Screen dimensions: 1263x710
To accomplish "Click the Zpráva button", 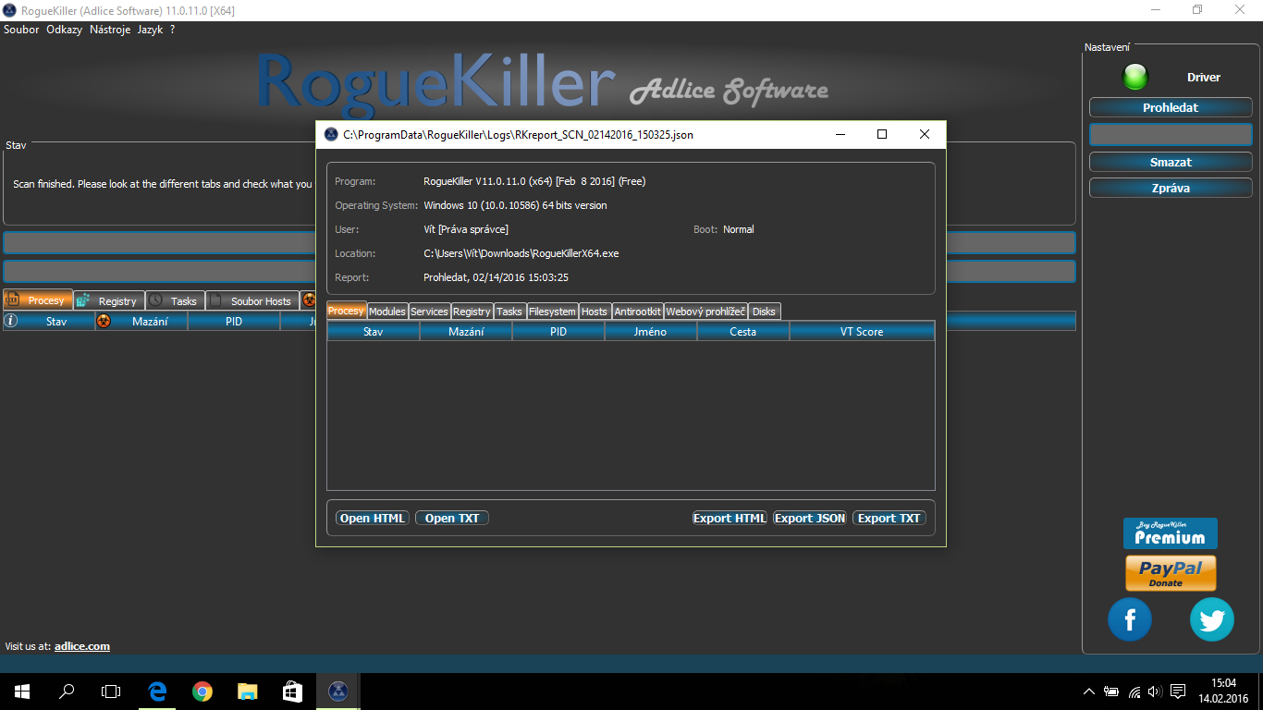I will click(1171, 188).
